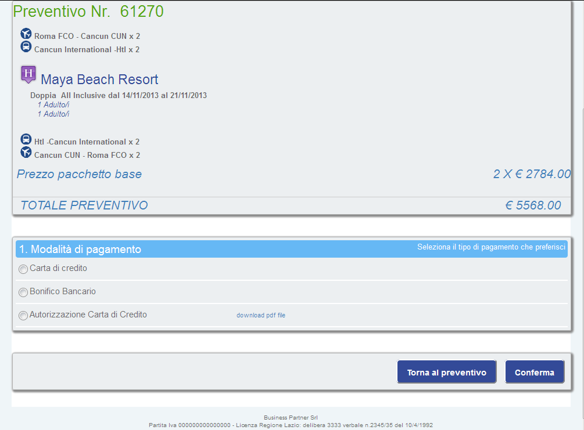The image size is (584, 430).
Task: Click the first 1 Adulto/i entry
Action: click(x=53, y=105)
